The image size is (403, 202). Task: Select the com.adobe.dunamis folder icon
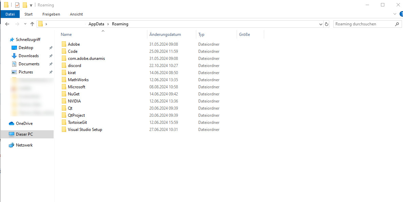[x=64, y=59]
